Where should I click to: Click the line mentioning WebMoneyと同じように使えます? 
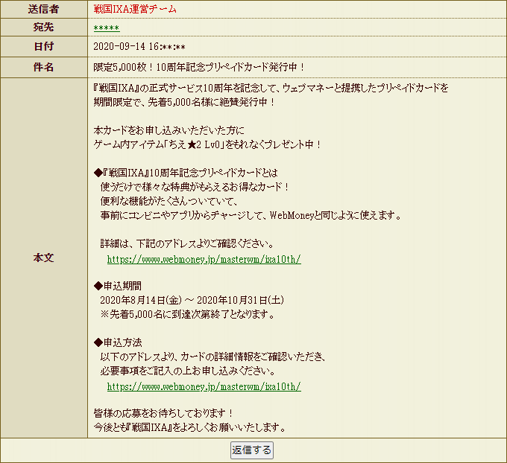pyautogui.click(x=251, y=215)
